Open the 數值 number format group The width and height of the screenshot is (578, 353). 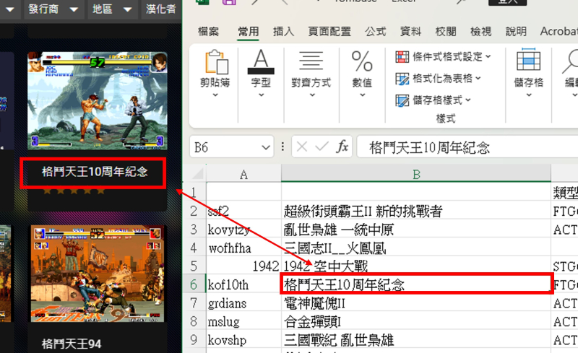[x=362, y=74]
